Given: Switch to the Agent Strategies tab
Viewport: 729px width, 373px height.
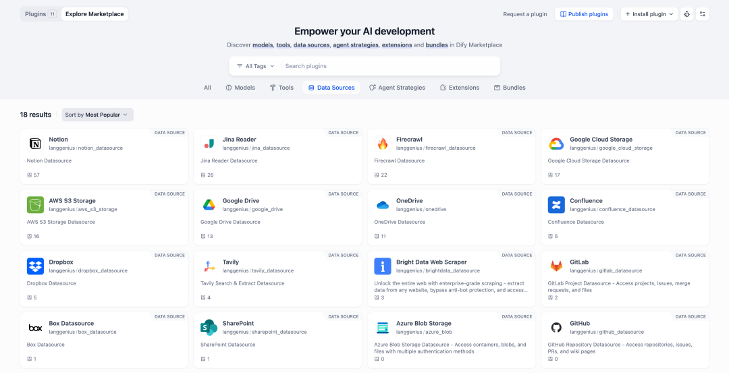Looking at the screenshot, I should click(x=397, y=87).
